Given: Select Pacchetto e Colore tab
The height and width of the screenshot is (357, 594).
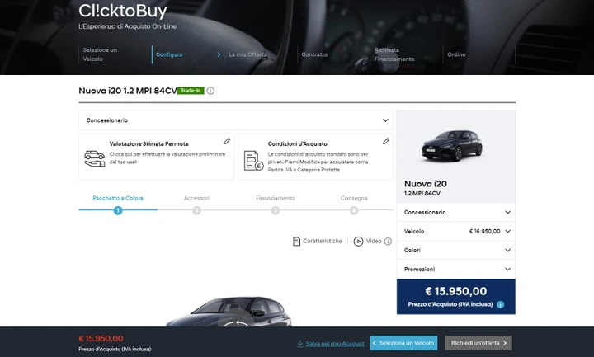Looking at the screenshot, I should 118,198.
